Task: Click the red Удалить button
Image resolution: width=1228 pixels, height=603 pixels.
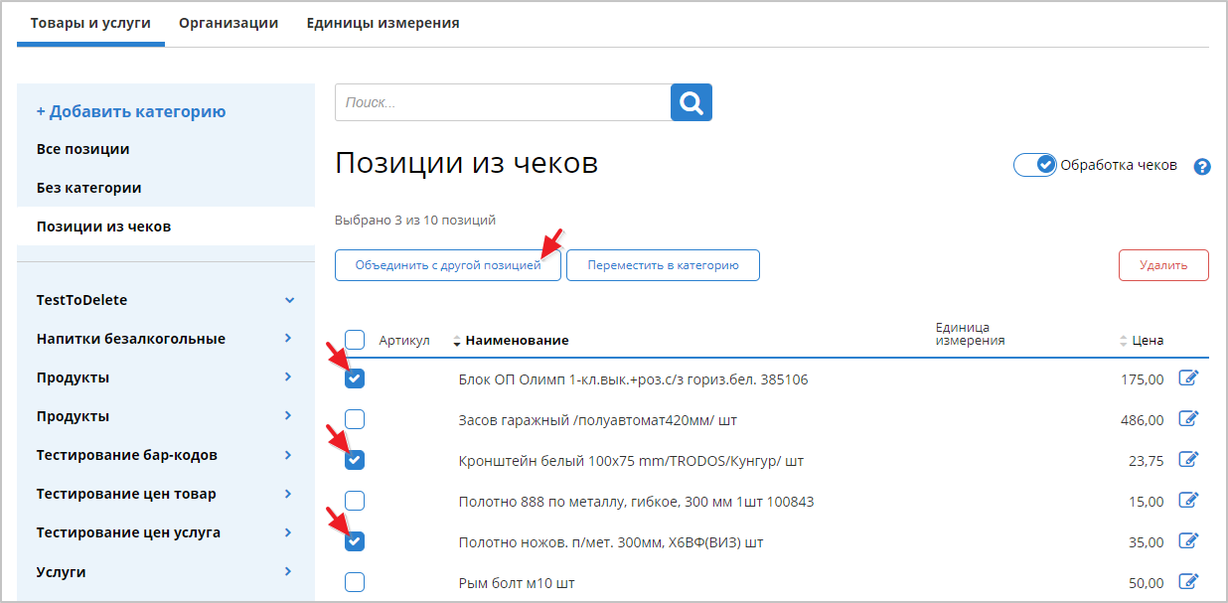Action: tap(1163, 265)
